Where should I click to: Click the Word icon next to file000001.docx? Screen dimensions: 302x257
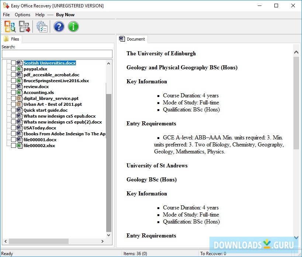tap(19, 139)
